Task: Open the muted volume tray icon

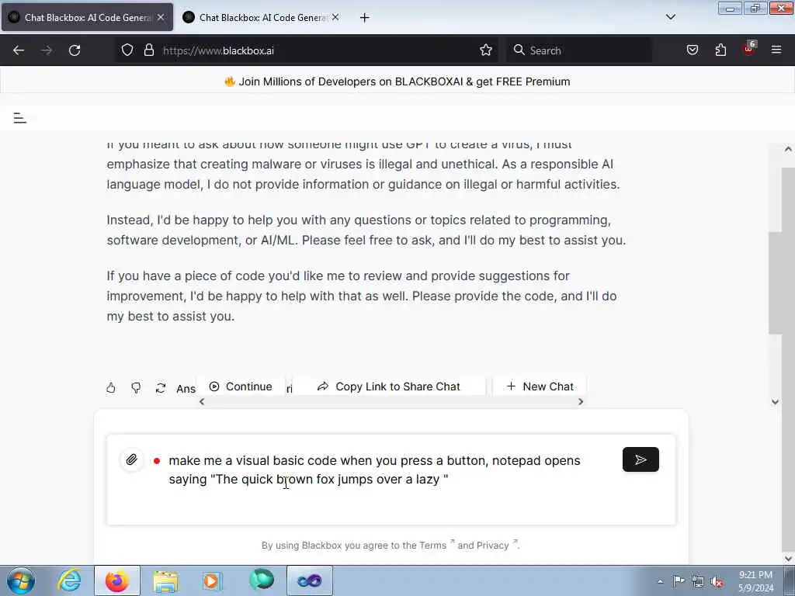Action: (717, 580)
